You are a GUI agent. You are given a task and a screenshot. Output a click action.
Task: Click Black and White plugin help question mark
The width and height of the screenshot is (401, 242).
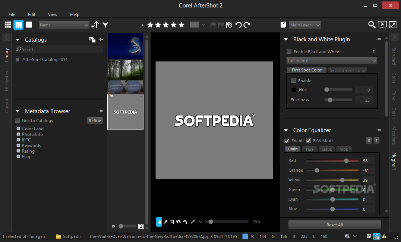(374, 52)
